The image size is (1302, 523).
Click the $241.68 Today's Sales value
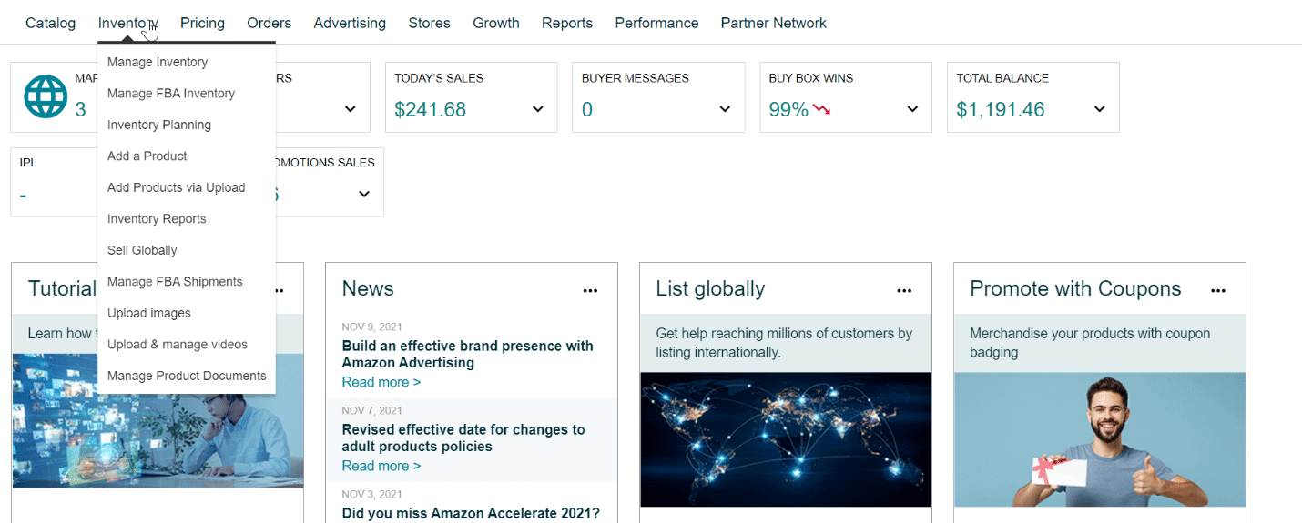tap(430, 110)
